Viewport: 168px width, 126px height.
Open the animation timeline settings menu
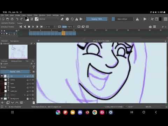pos(154,27)
